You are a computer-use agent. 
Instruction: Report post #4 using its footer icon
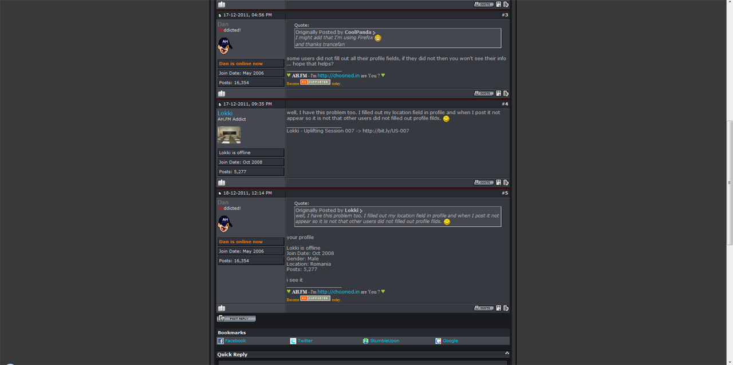coord(222,183)
